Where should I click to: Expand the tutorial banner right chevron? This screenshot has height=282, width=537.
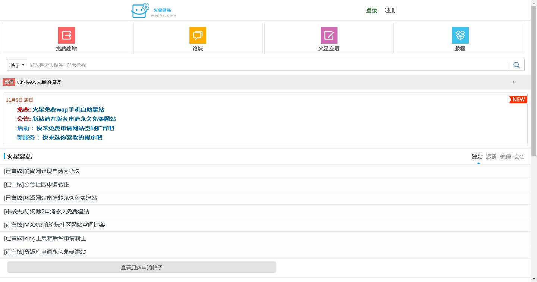click(x=514, y=82)
